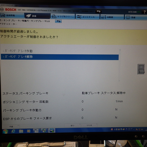The height and width of the screenshot is (147, 147).
Task: Select the 診断 diagnosis tab
Action: [37, 16]
